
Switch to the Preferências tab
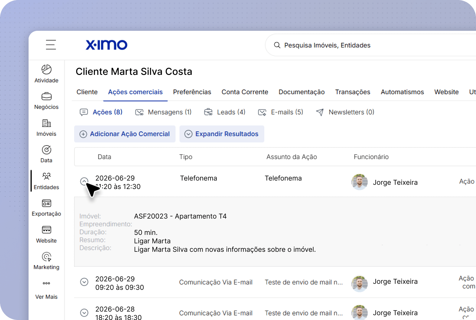pos(192,92)
